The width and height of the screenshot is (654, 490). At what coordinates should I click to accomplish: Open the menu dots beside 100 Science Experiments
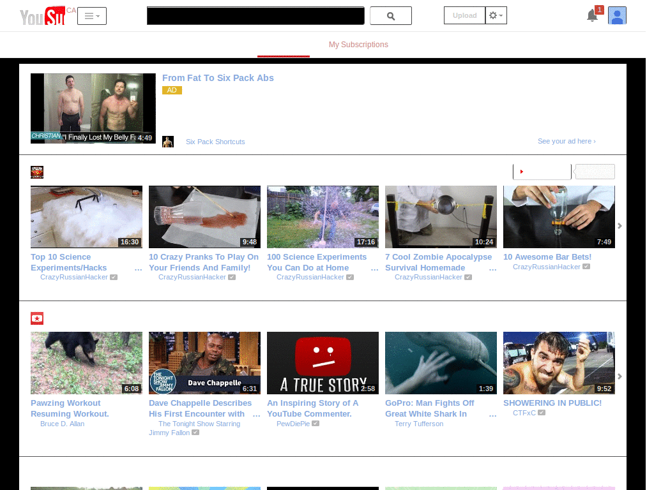374,270
